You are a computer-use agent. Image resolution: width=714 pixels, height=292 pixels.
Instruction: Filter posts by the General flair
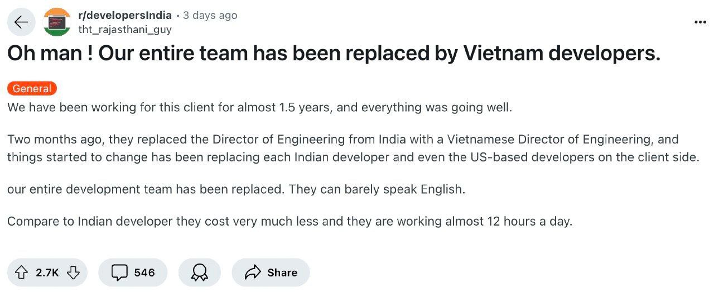click(32, 88)
